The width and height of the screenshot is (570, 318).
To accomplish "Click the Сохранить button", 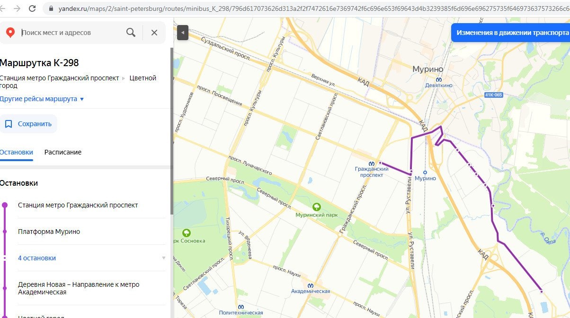I will [x=28, y=124].
